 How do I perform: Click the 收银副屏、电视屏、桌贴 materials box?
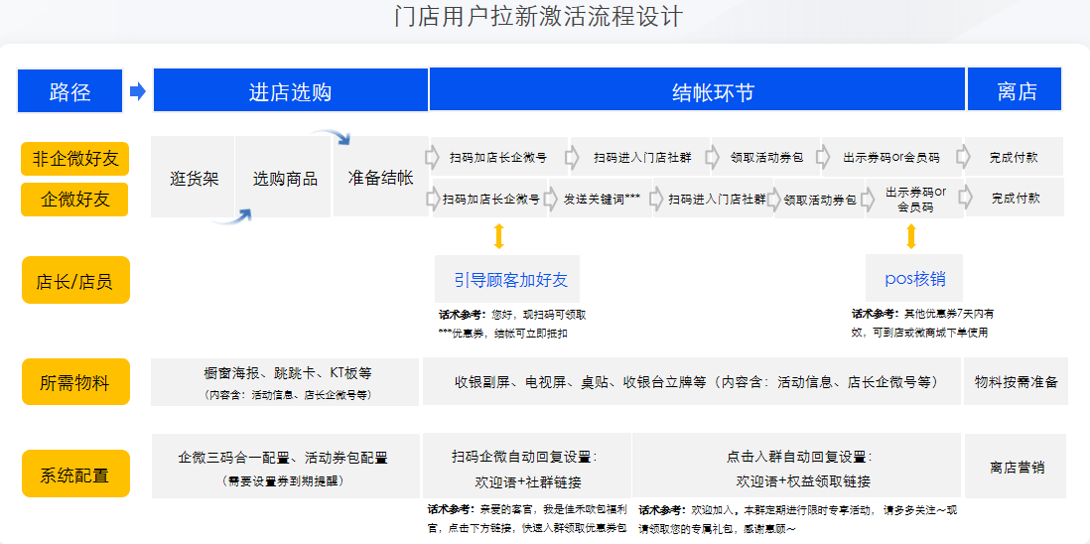692,381
